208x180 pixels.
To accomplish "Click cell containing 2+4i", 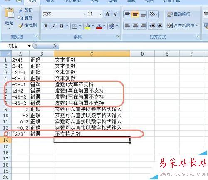I will pyautogui.click(x=20, y=60).
